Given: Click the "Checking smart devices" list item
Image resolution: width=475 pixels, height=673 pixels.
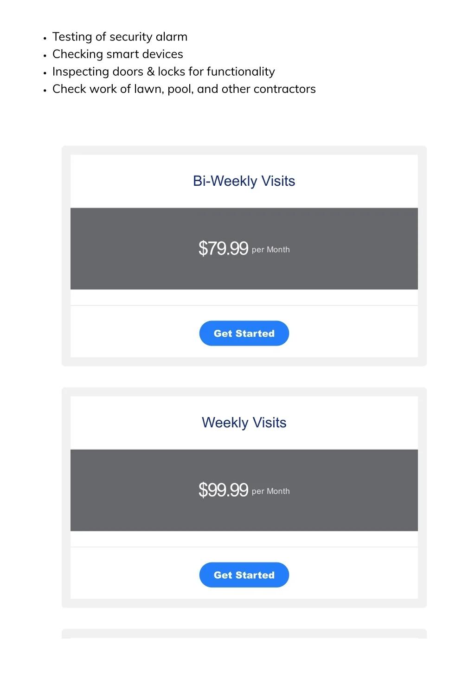Looking at the screenshot, I should (118, 54).
